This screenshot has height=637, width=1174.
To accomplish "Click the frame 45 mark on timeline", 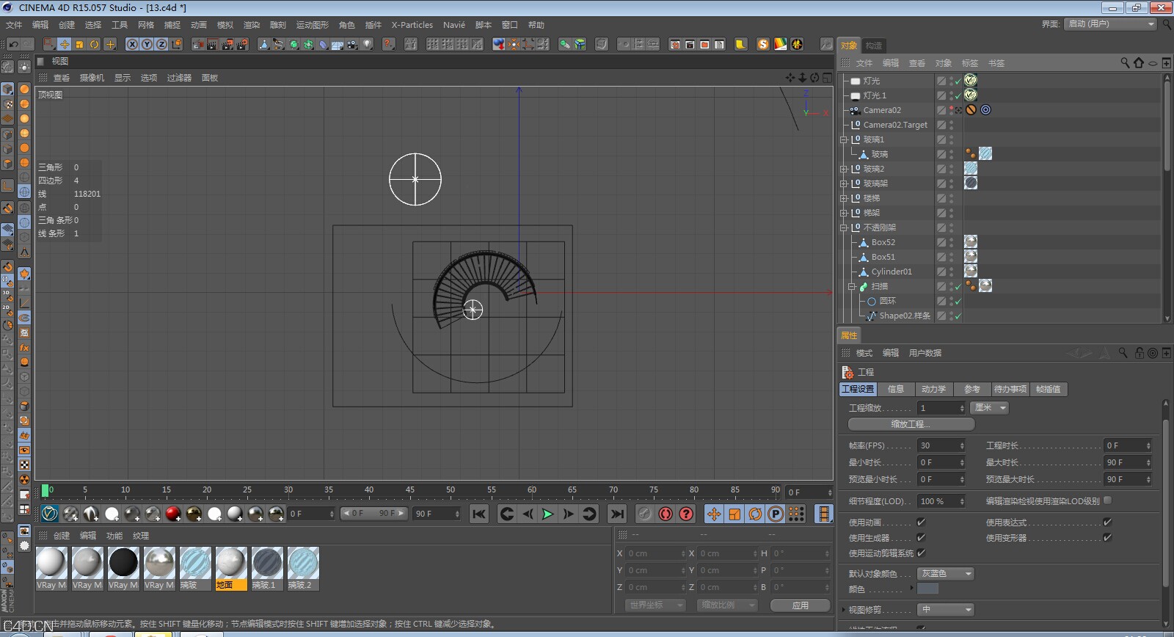I will click(x=409, y=490).
